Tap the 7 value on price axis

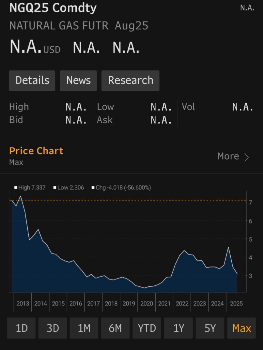pyautogui.click(x=251, y=203)
